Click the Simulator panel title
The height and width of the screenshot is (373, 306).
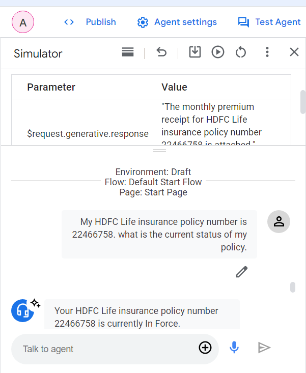point(38,53)
